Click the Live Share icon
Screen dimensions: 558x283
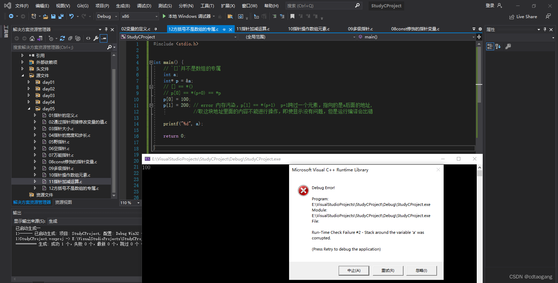512,17
